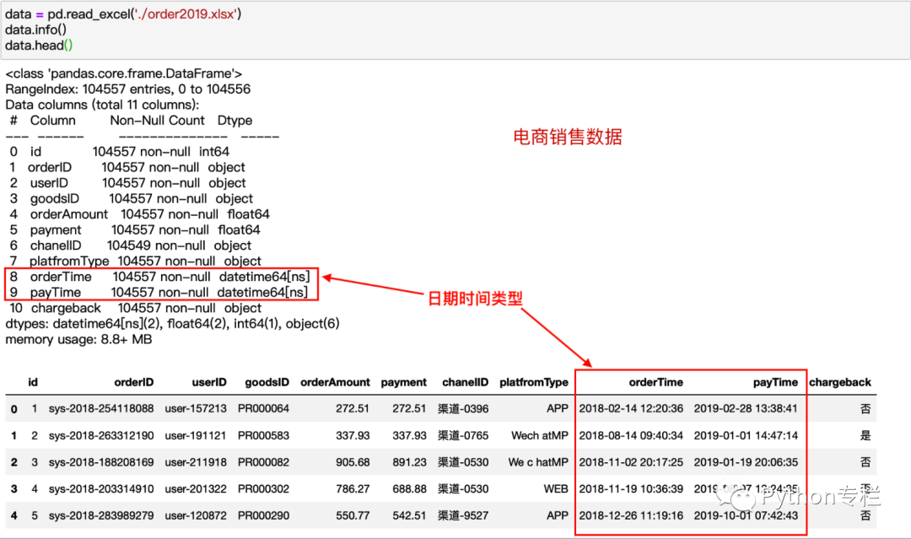Click payment value 688.88
This screenshot has height=539, width=911.
[x=410, y=489]
